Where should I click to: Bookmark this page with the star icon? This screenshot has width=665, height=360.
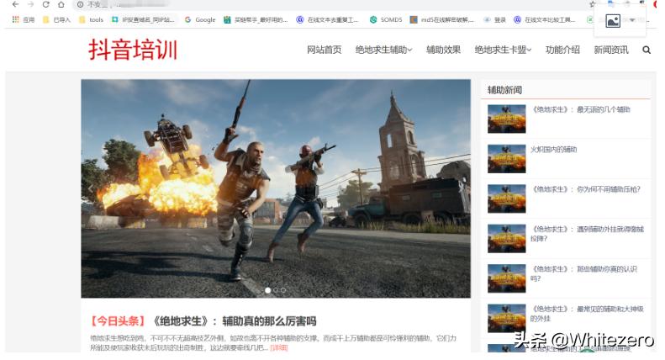point(592,4)
